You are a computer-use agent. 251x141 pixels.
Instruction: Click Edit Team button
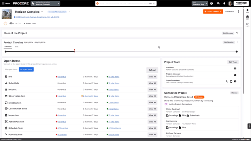point(233,62)
